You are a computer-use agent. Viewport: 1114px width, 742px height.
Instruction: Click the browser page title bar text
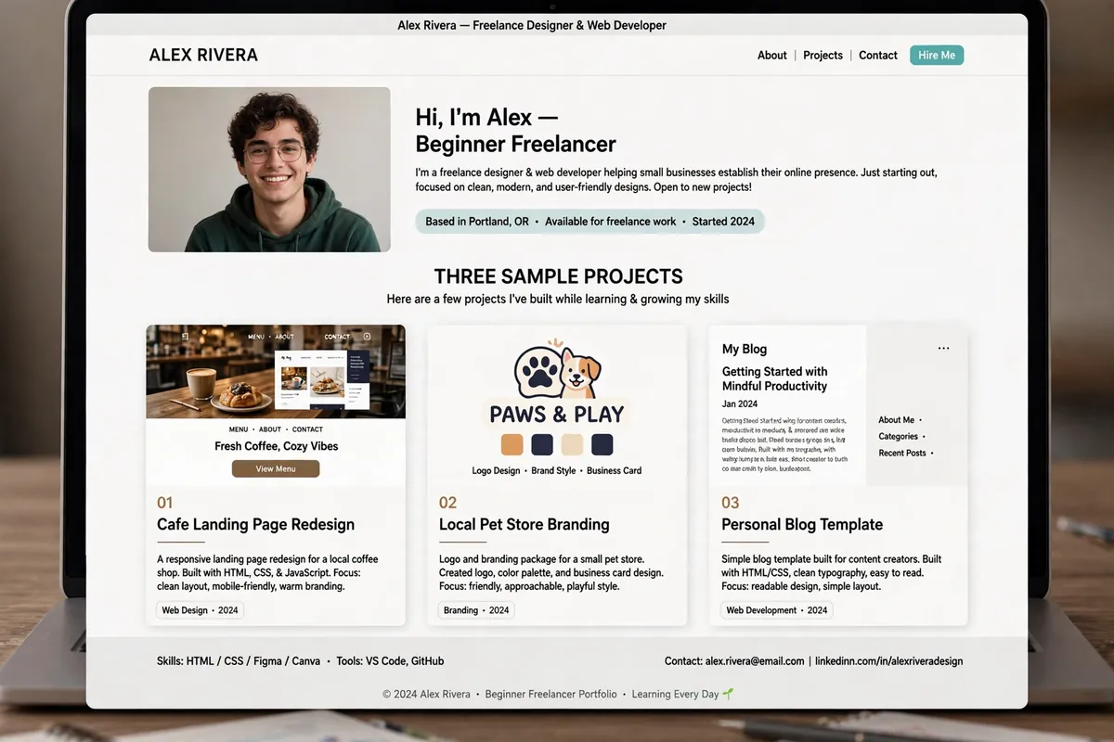[x=532, y=25]
